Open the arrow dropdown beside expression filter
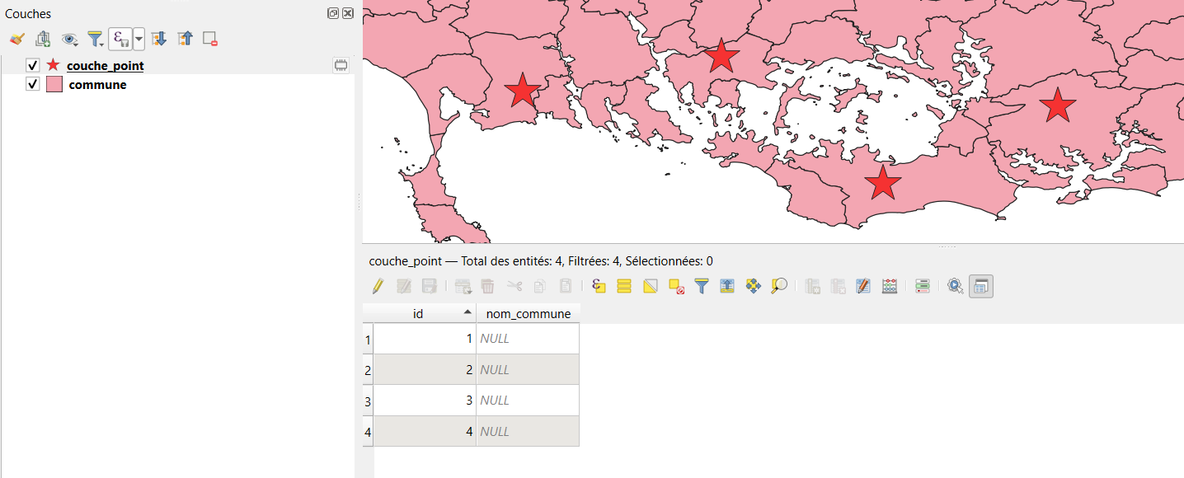The width and height of the screenshot is (1184, 478). pyautogui.click(x=139, y=39)
